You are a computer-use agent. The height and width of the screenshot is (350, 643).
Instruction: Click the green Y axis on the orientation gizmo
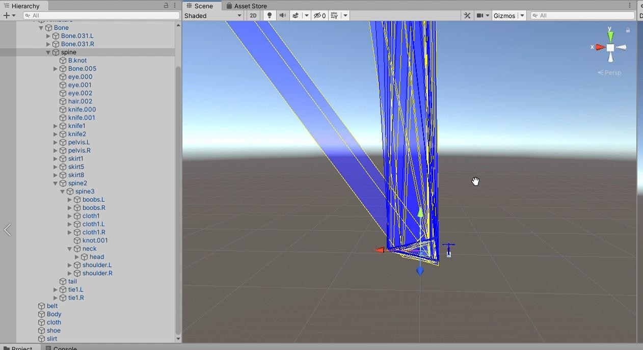pos(610,35)
